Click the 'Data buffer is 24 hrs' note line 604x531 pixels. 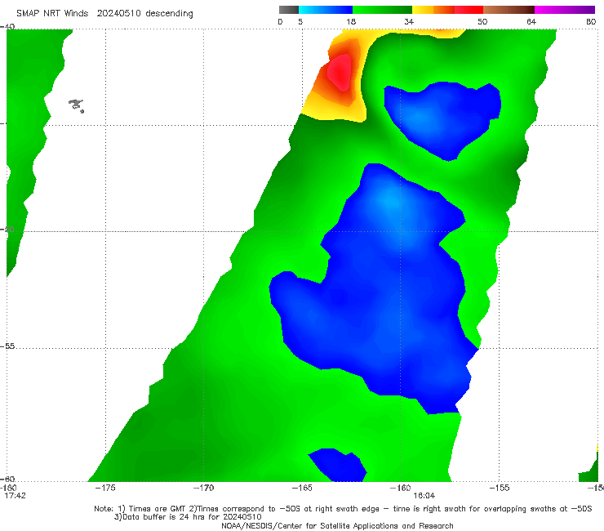[x=188, y=517]
